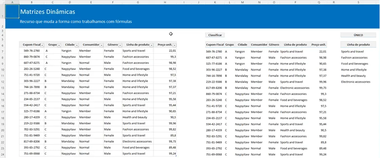Select Linha de produto header in column S
Viewport: 380px width, 158px height.
[358, 45]
